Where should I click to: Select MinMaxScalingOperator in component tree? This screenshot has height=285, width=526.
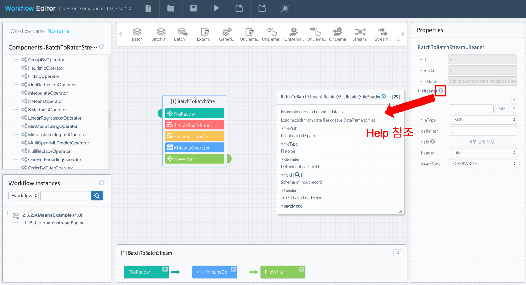coord(53,126)
